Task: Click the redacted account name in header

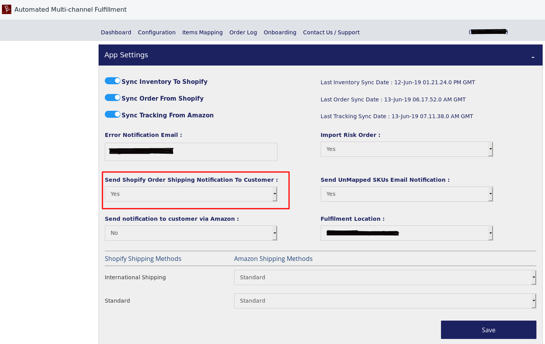Action: 489,32
